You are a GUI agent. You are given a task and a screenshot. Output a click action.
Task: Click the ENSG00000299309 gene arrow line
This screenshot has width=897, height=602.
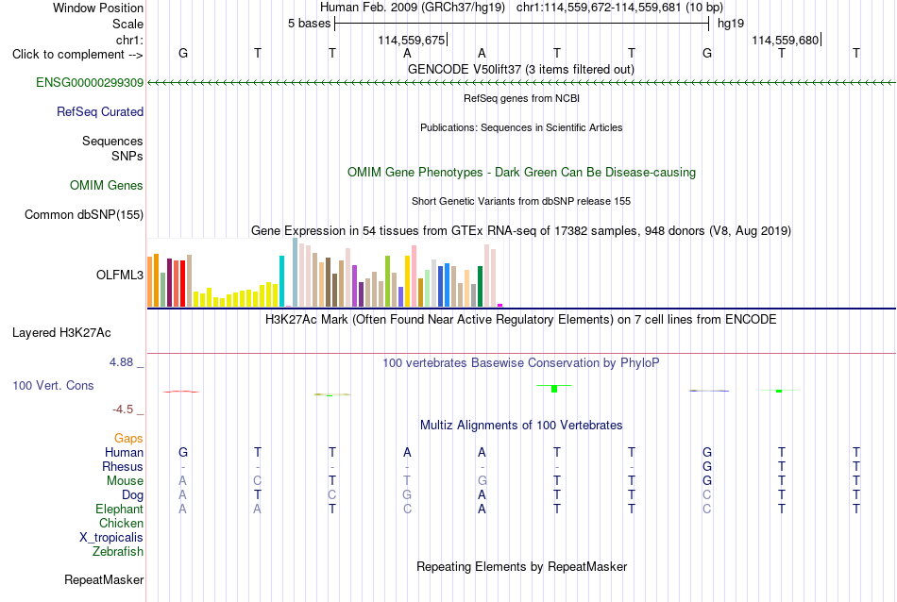[521, 83]
